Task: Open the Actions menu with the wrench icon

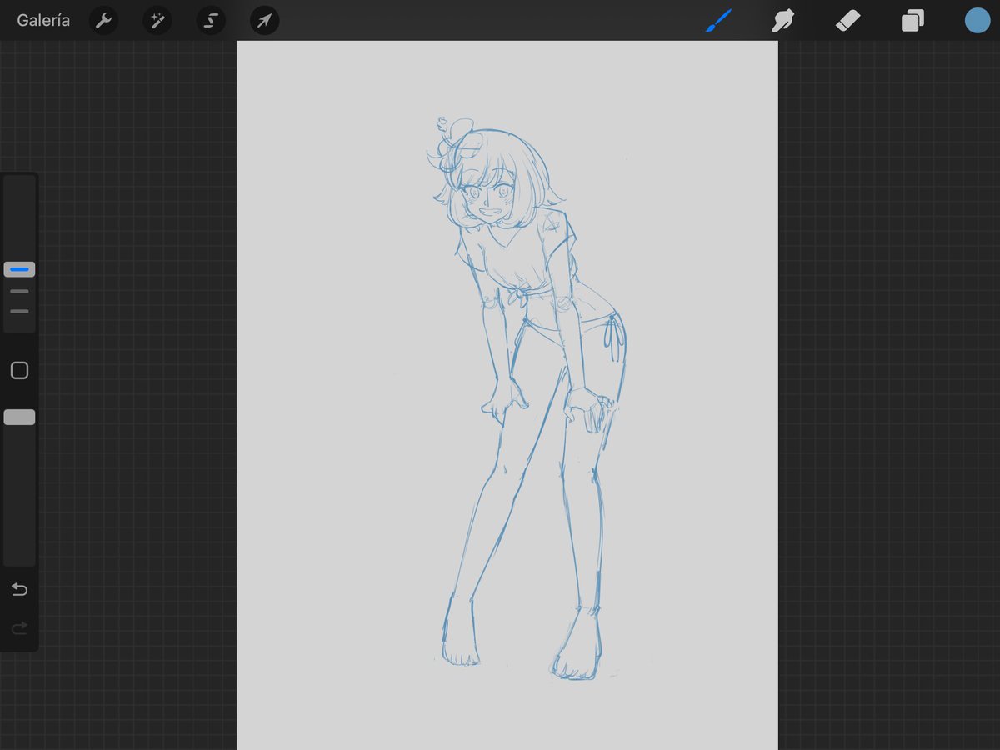Action: point(103,20)
